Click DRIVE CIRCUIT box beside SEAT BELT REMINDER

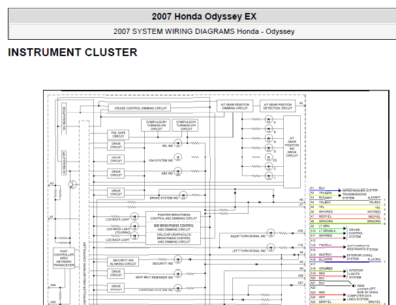point(116,274)
